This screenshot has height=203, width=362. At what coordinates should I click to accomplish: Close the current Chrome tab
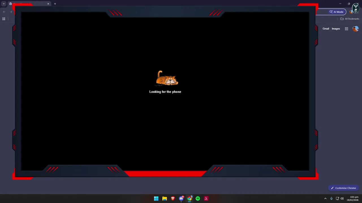[x=48, y=4]
